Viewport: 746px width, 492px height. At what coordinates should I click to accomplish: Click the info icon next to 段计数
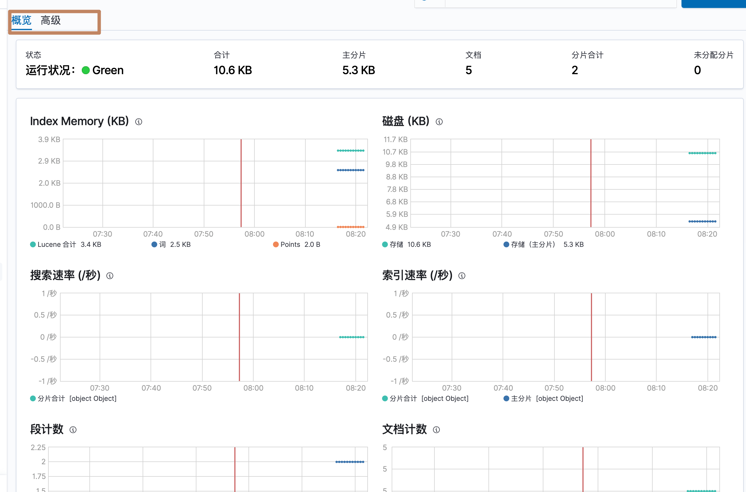73,430
